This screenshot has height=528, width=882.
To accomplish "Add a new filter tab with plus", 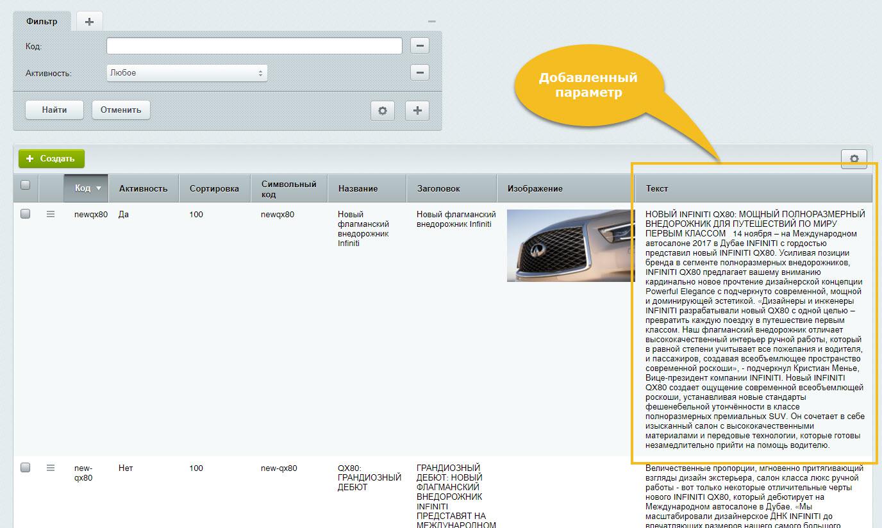I will [89, 21].
